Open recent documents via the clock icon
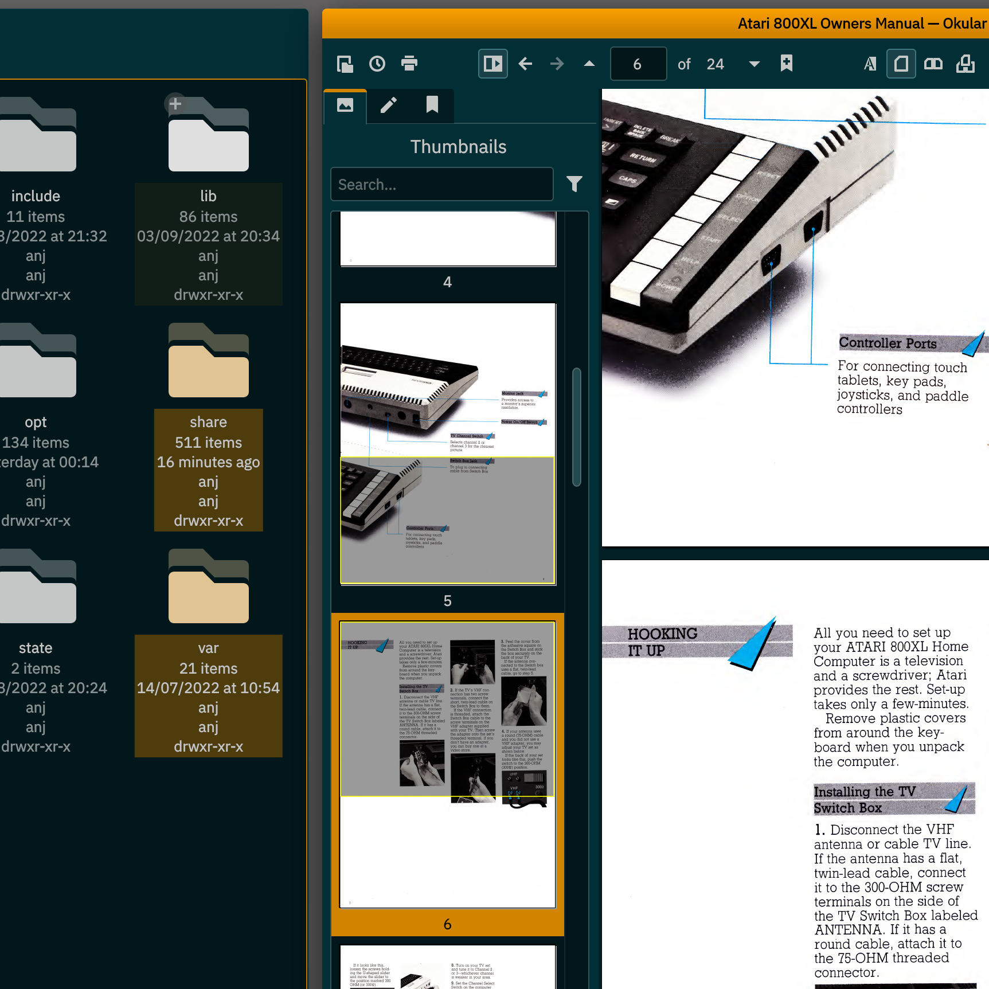 point(377,64)
